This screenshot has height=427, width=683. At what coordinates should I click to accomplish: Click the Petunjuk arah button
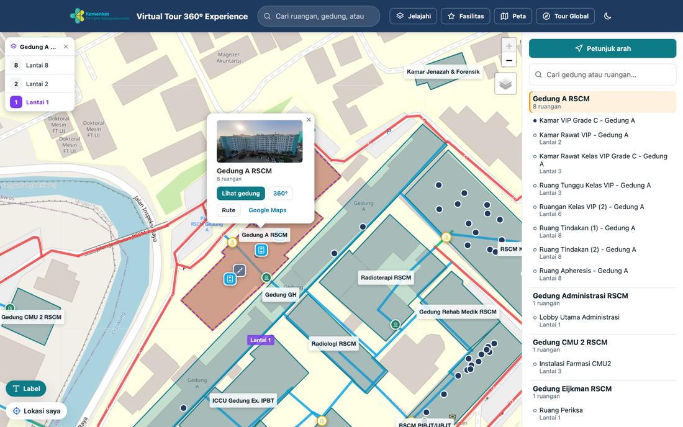tap(602, 48)
